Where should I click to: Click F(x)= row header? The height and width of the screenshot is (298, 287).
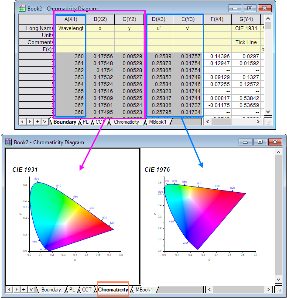click(x=37, y=49)
